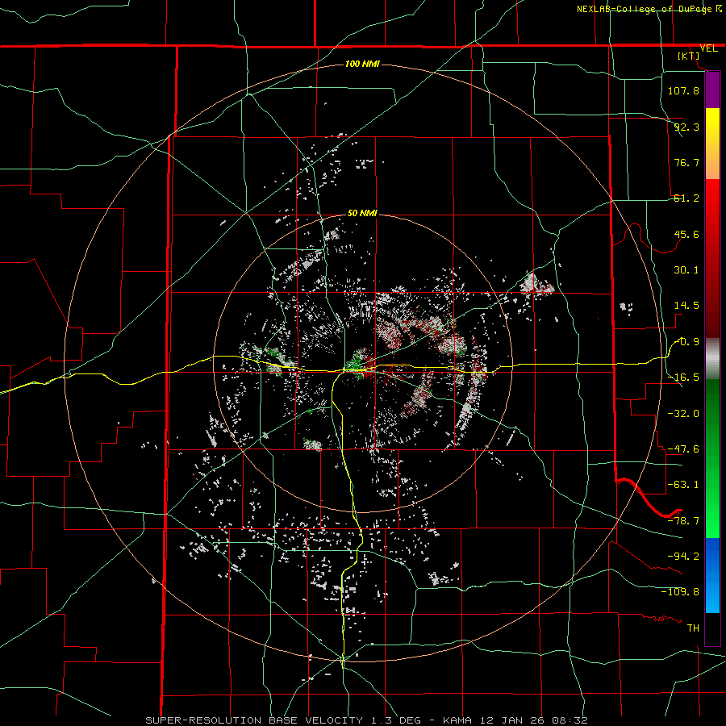The height and width of the screenshot is (726, 726).
Task: Click the blue segment of velocity color bar
Action: click(712, 575)
